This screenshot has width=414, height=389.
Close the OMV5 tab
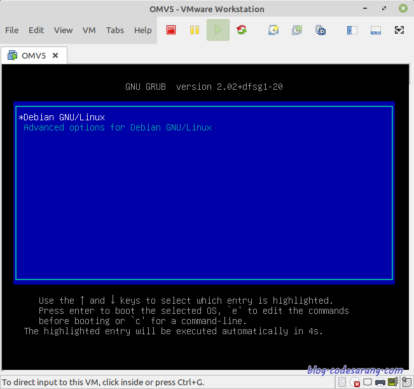[x=55, y=55]
